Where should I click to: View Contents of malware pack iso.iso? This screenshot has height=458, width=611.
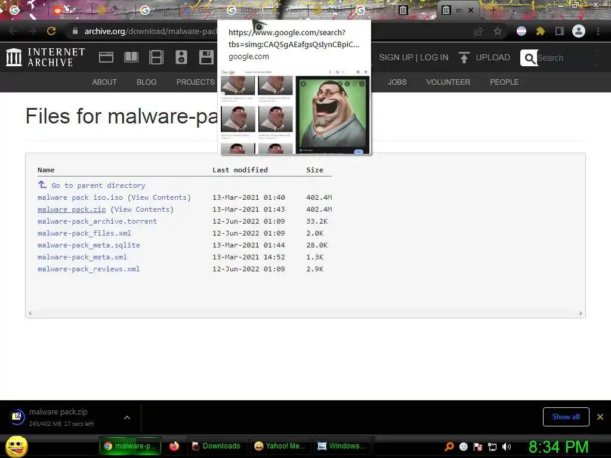click(159, 197)
